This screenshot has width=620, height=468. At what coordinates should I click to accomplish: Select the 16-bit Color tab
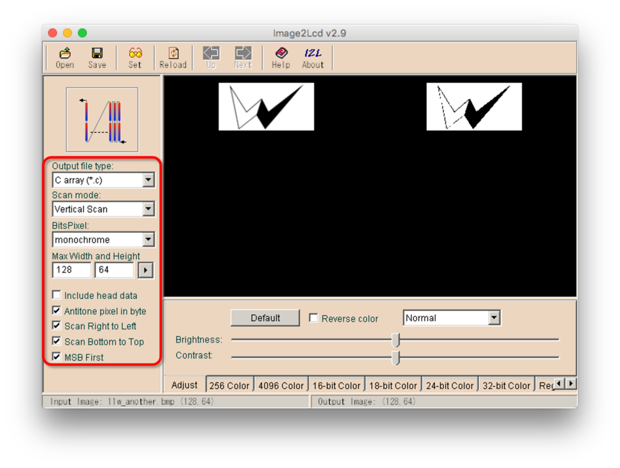coord(336,386)
